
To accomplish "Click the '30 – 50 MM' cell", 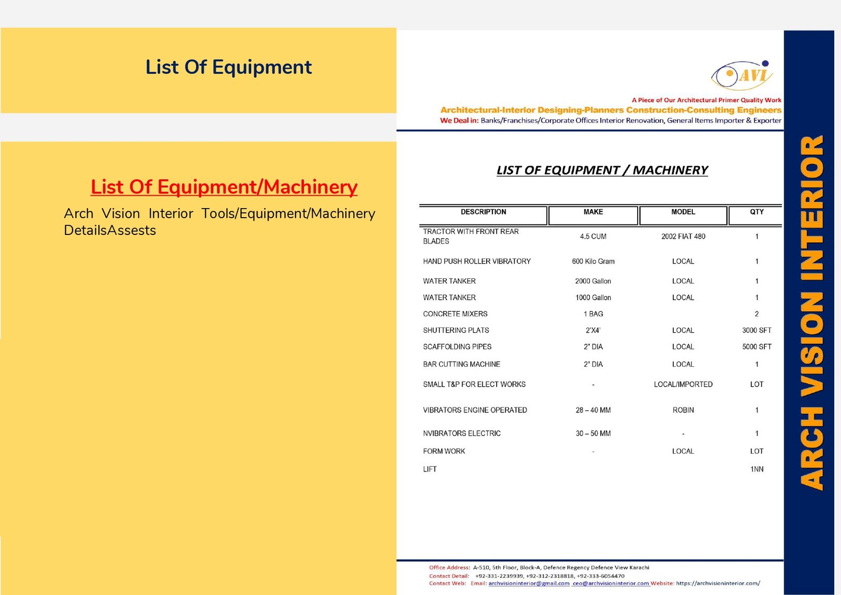I will (x=593, y=434).
